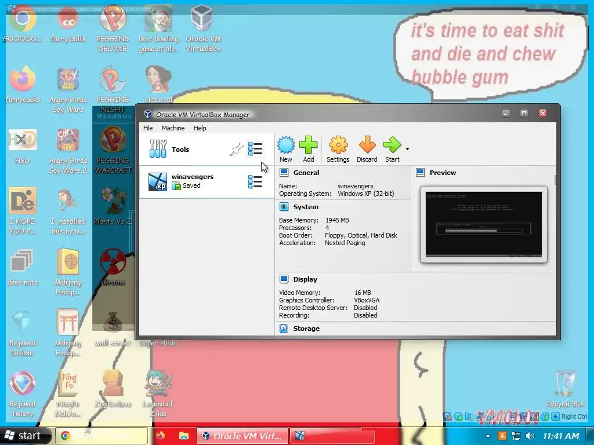594x445 pixels.
Task: Click the 'Windows XP (32-bit)' operating system text
Action: [366, 194]
